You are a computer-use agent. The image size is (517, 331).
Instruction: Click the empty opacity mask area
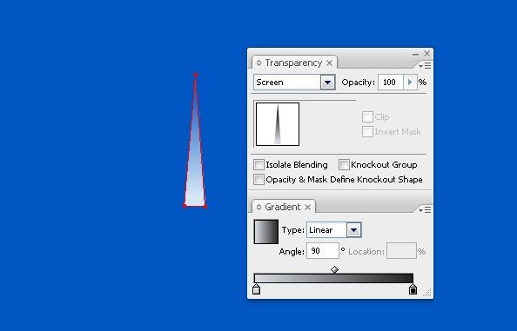pos(328,124)
